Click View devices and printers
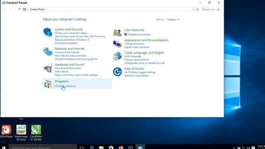This screenshot has width=265, height=149. click(68, 68)
